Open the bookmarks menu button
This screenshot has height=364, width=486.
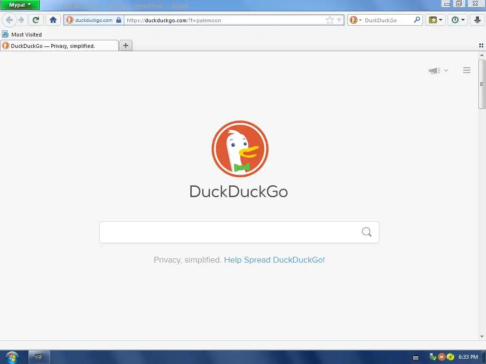tap(436, 20)
